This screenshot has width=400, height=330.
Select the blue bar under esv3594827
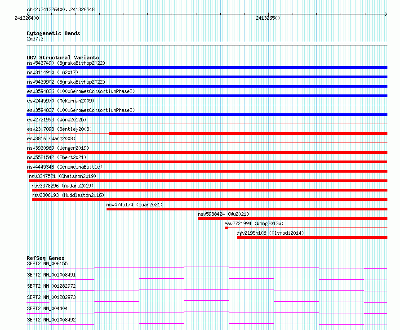coord(207,115)
